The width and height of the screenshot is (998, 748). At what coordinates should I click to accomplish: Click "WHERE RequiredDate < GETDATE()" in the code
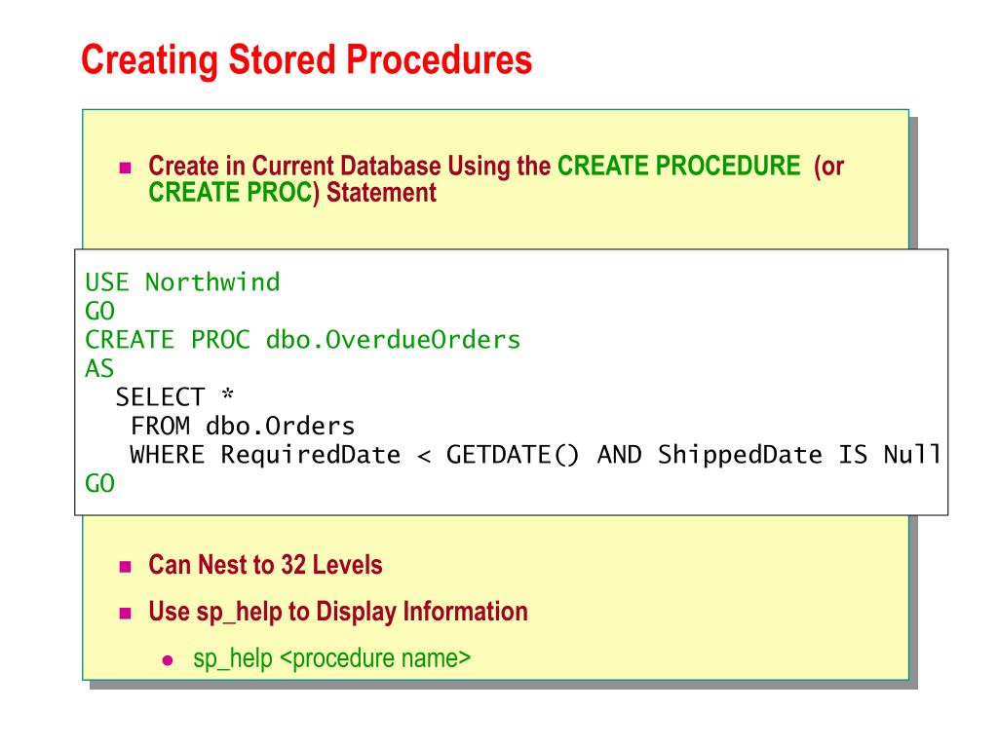tap(355, 455)
